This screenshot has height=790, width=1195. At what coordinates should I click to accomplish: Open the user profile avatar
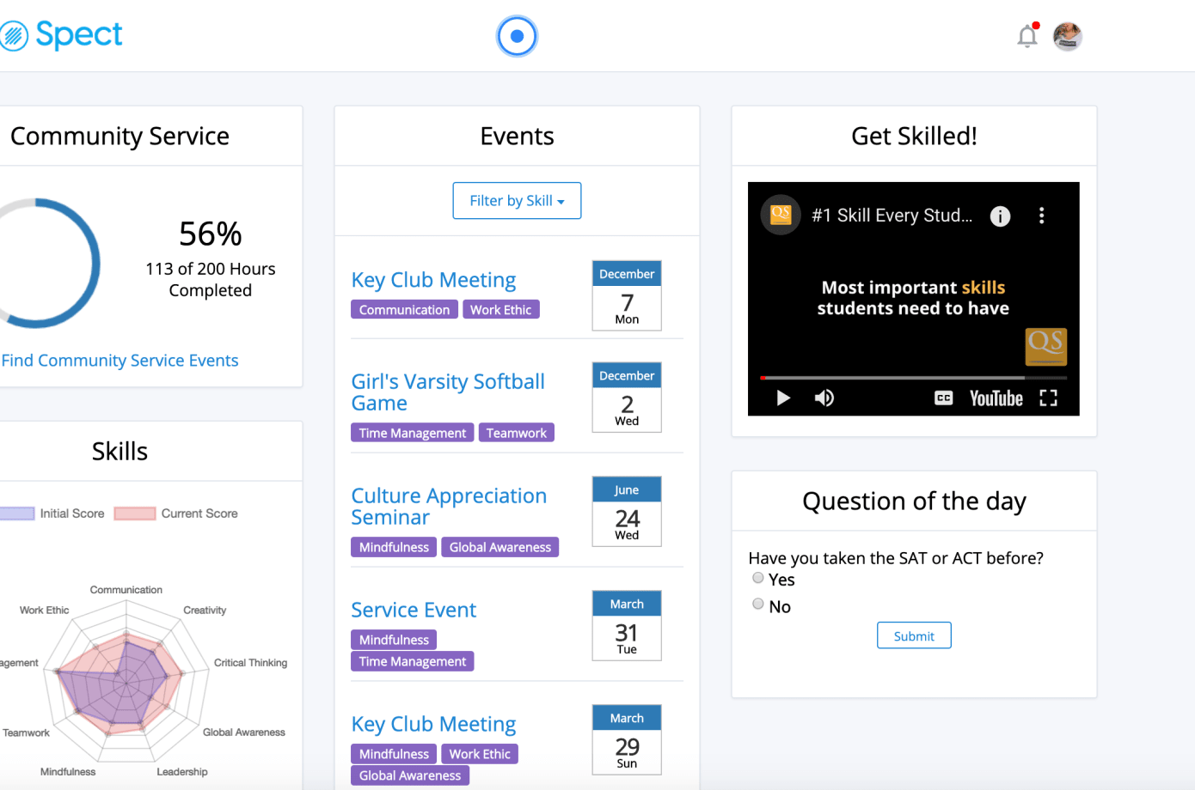click(x=1067, y=36)
